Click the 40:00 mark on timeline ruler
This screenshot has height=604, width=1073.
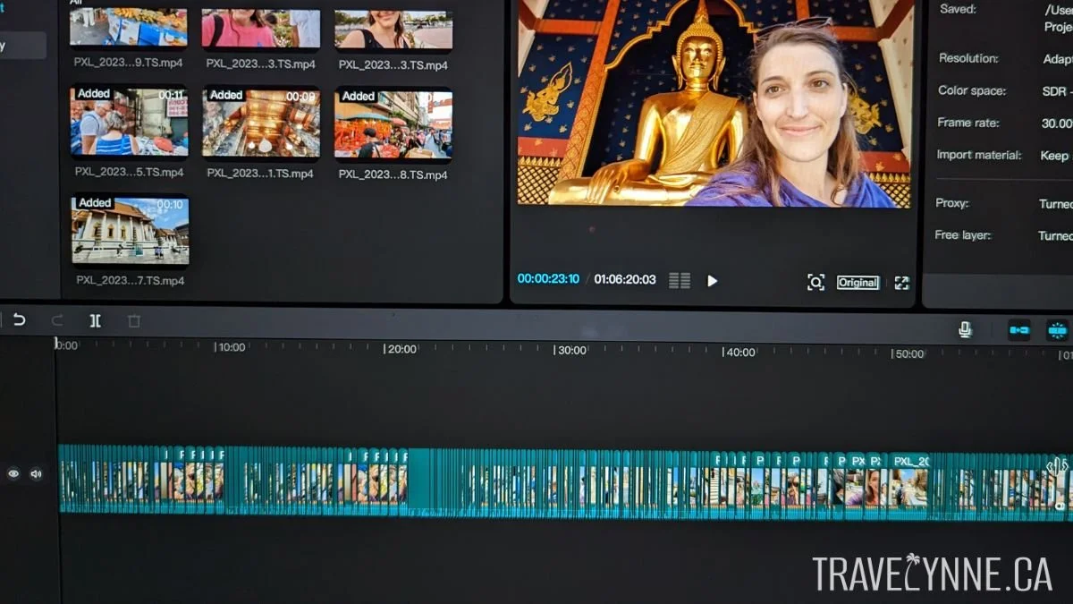click(x=739, y=352)
